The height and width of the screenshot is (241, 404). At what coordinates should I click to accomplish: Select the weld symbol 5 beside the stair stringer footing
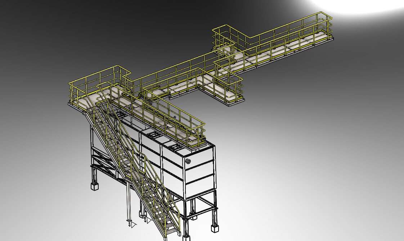[x=147, y=220]
